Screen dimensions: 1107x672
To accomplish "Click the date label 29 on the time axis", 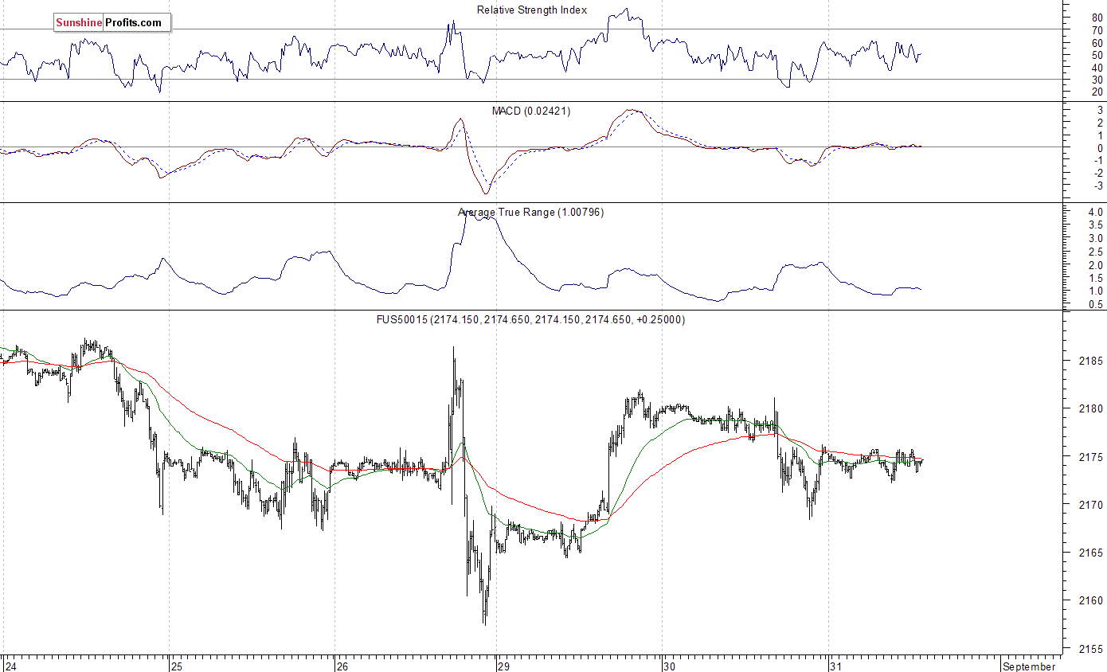I will pos(503,666).
